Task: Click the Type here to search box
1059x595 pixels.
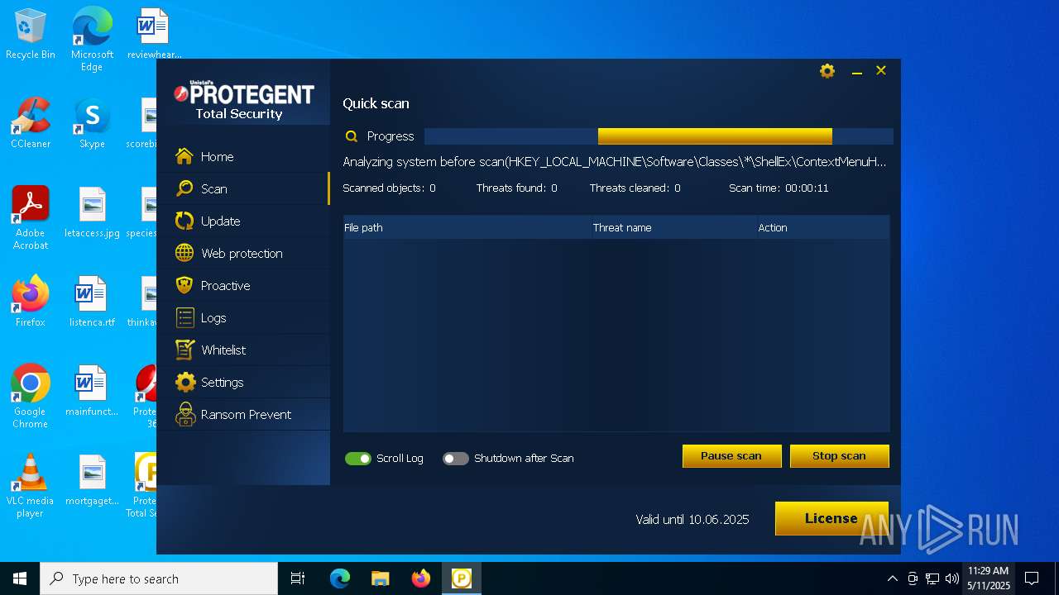Action: coord(159,578)
